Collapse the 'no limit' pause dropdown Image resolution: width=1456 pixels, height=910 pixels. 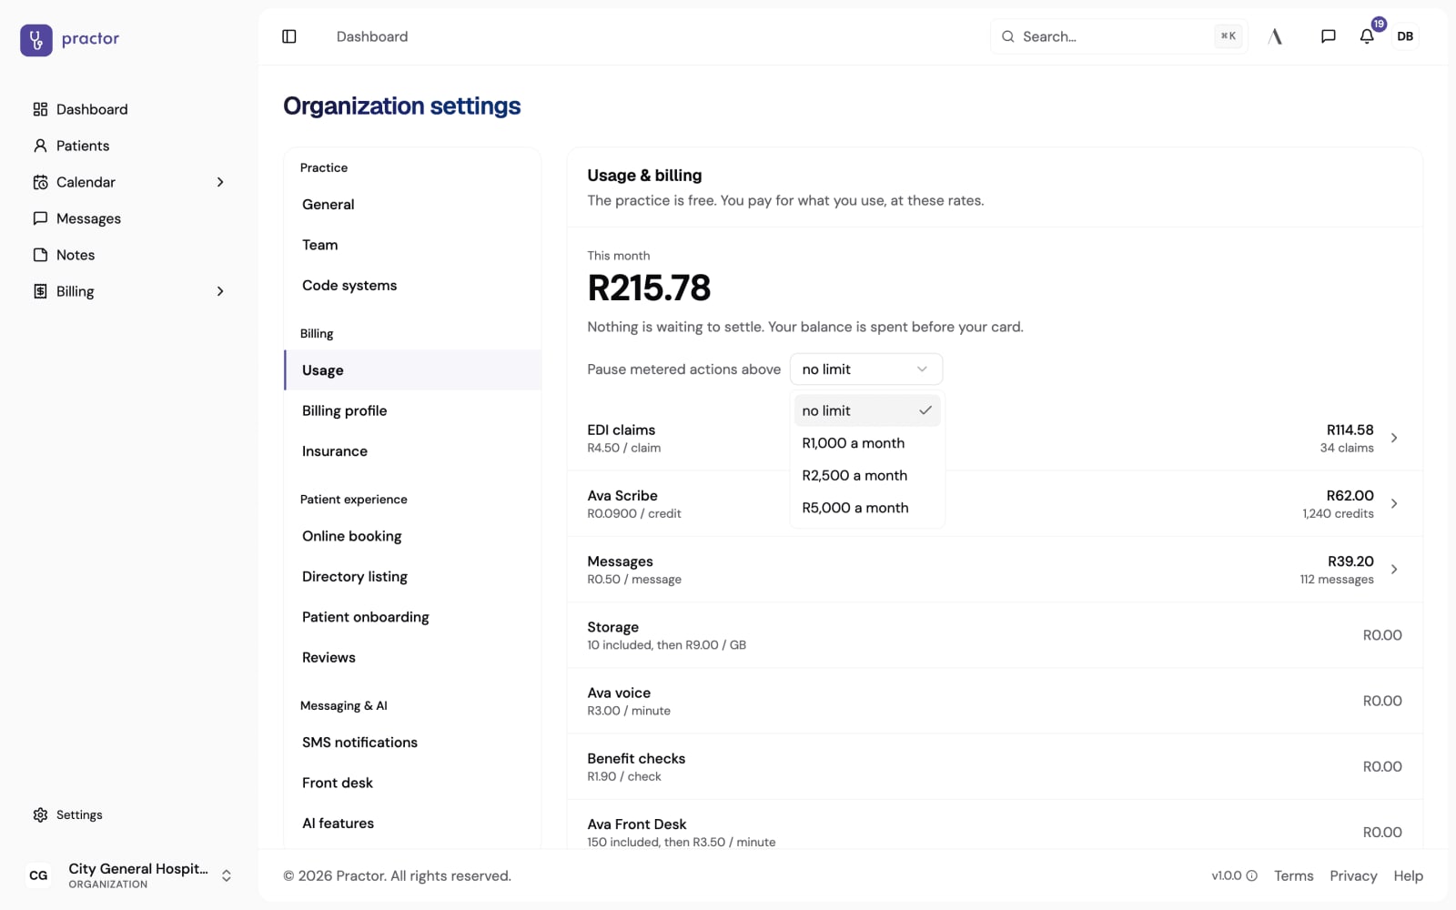[x=866, y=369]
